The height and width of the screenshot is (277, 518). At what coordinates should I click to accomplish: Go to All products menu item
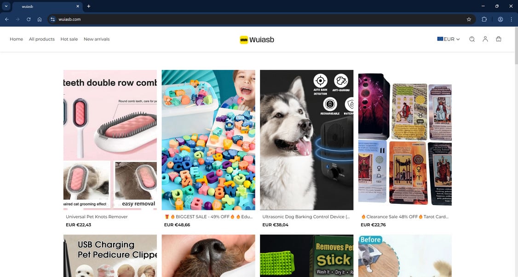tap(41, 39)
